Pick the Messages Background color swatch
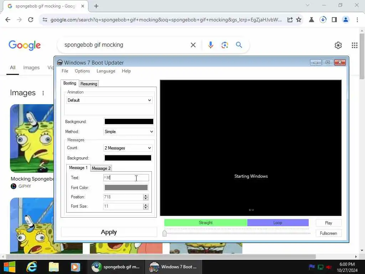The image size is (365, 274). [128, 158]
